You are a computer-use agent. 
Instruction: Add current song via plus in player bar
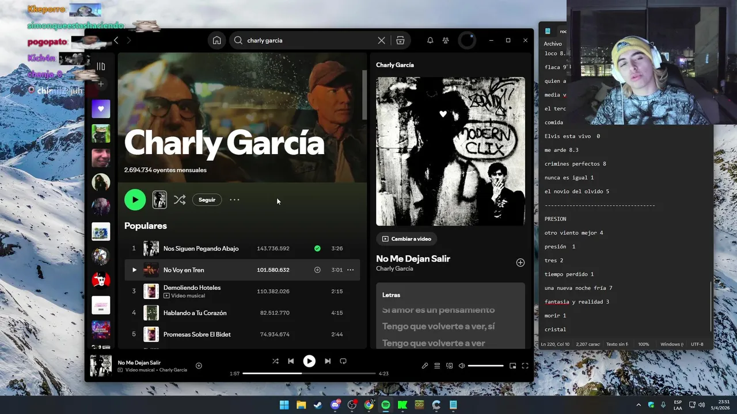coord(199,366)
